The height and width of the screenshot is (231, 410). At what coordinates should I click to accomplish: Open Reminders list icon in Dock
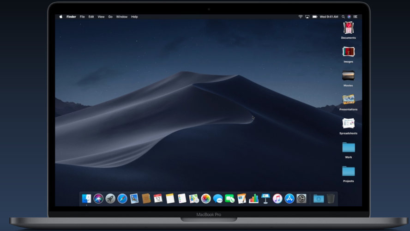click(182, 199)
